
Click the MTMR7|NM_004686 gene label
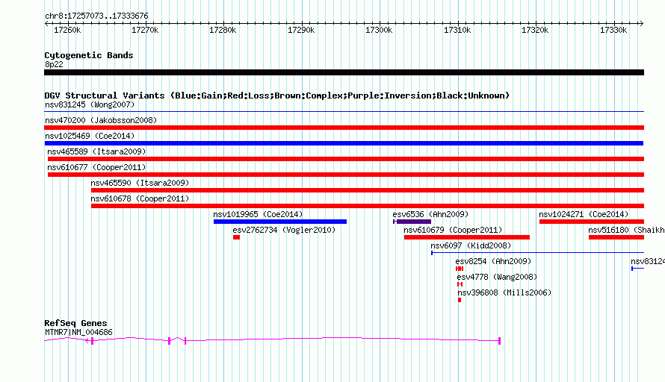pos(78,333)
